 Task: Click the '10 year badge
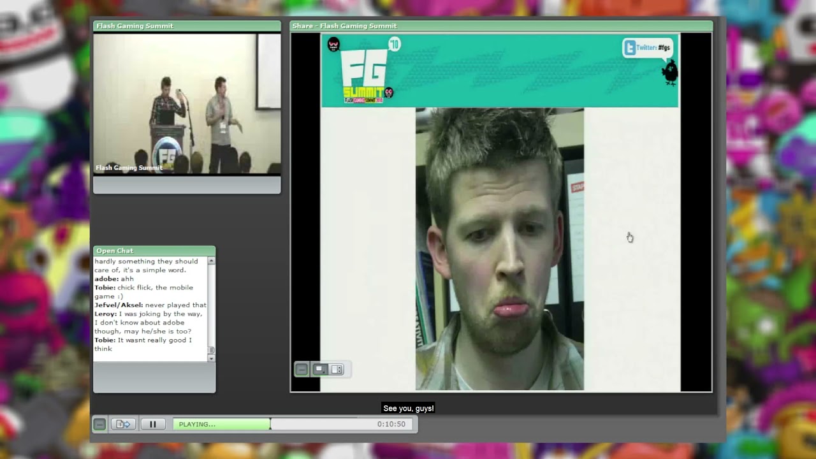pos(395,44)
